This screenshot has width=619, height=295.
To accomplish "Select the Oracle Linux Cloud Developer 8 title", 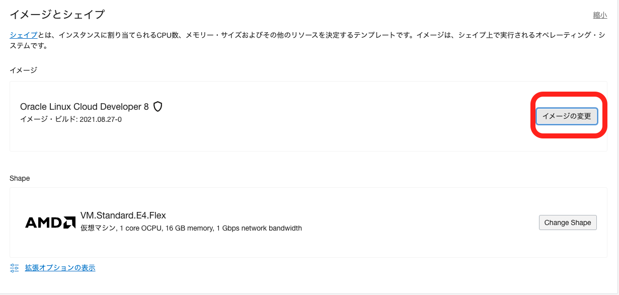I will coord(84,107).
